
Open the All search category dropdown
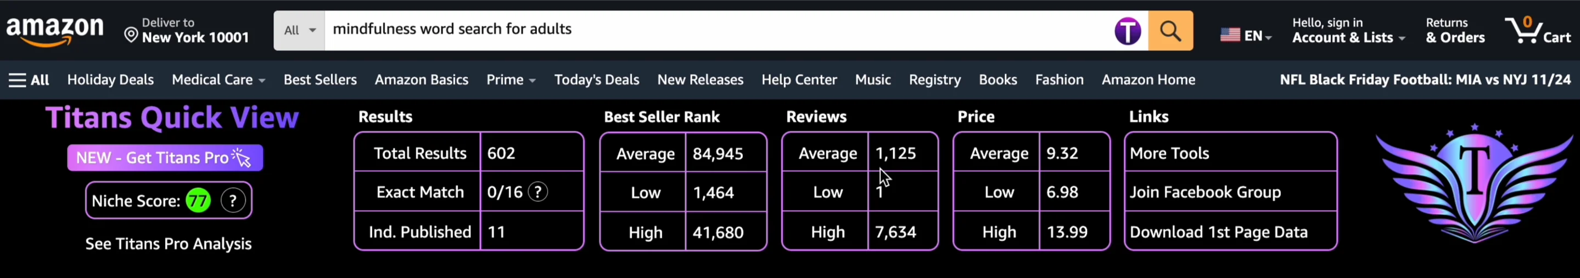tap(299, 31)
